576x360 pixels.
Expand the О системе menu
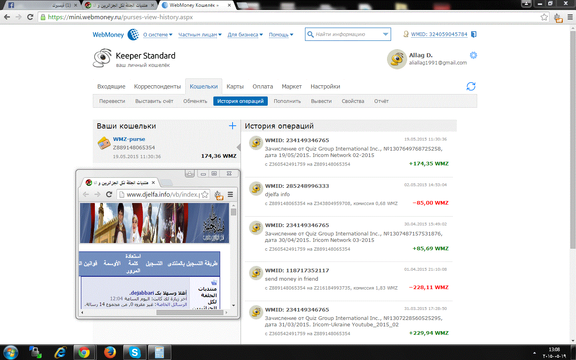click(x=158, y=35)
